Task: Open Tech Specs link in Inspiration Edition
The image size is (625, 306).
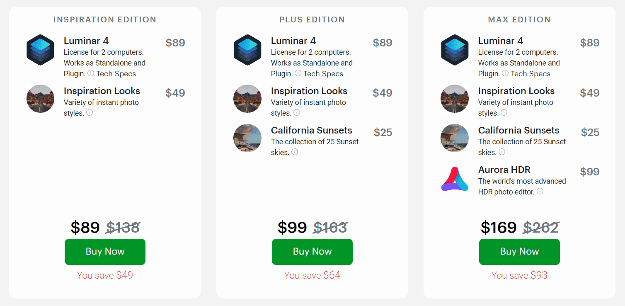Action: coord(116,74)
